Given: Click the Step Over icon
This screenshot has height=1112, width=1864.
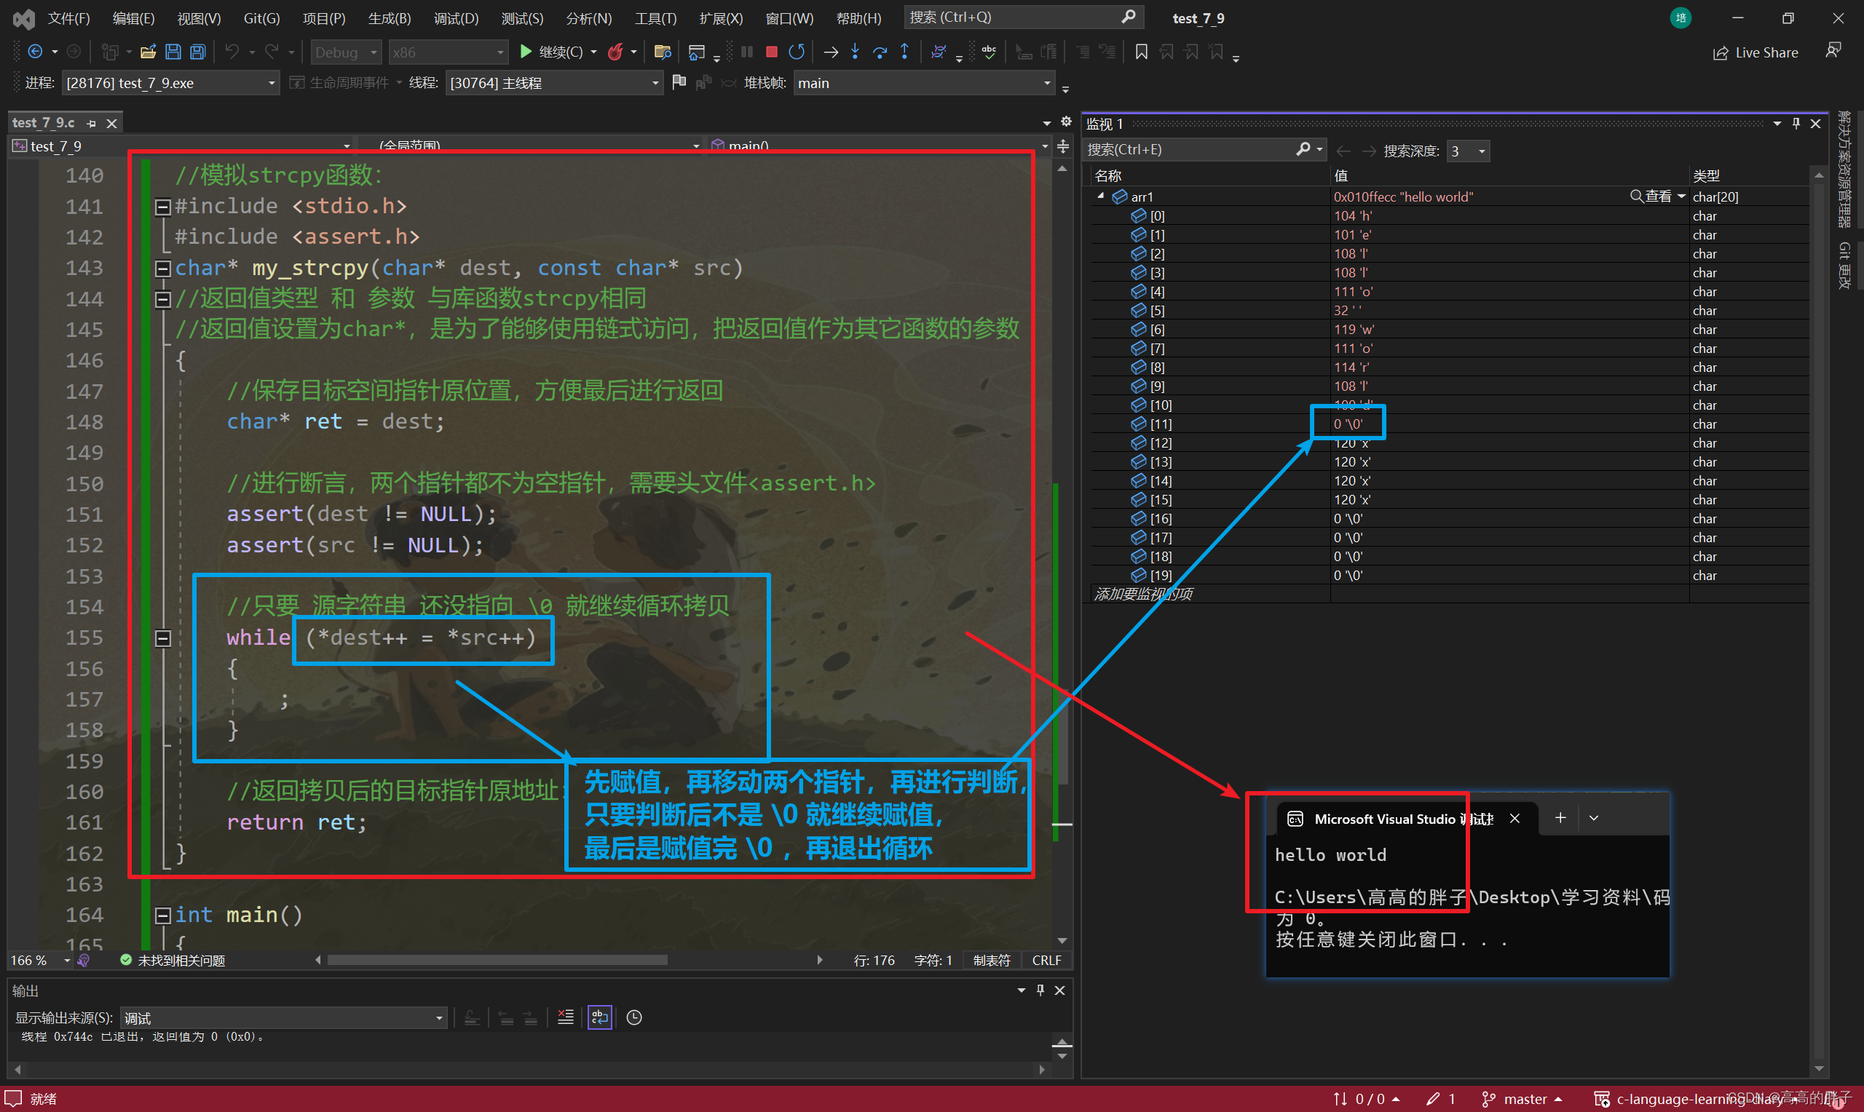Looking at the screenshot, I should pos(880,52).
